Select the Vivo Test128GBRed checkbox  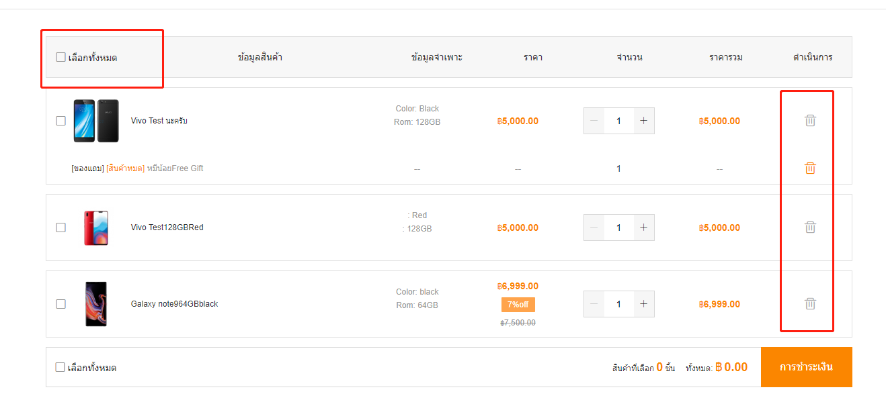tap(61, 228)
